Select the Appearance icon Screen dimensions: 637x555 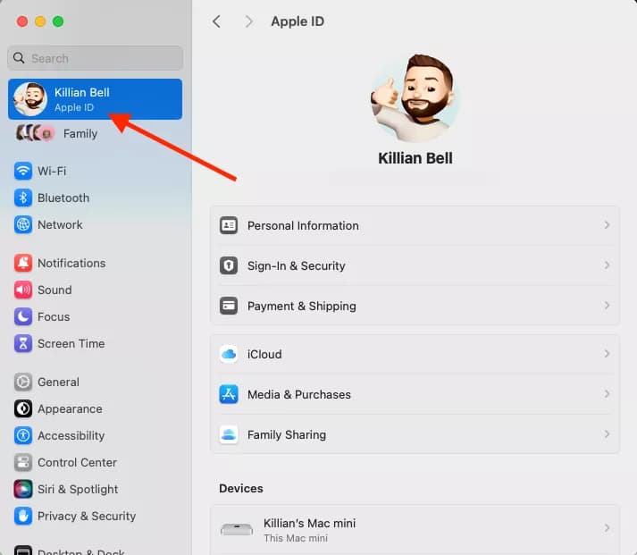point(23,408)
